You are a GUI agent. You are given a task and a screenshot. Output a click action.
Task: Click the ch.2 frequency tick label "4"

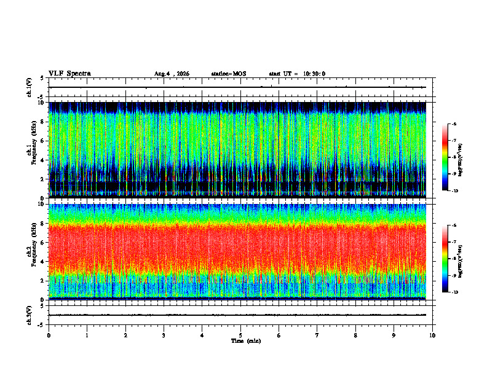point(43,262)
